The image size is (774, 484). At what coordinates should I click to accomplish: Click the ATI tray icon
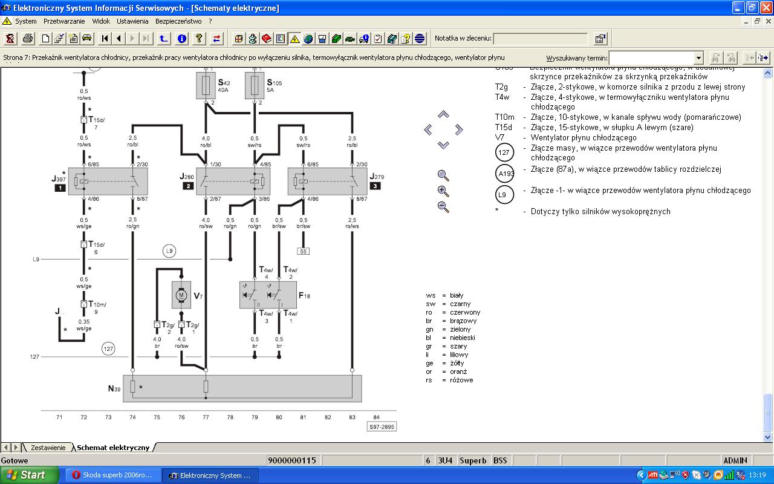[653, 475]
